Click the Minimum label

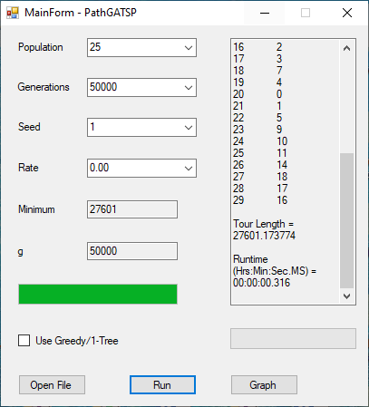pyautogui.click(x=36, y=209)
